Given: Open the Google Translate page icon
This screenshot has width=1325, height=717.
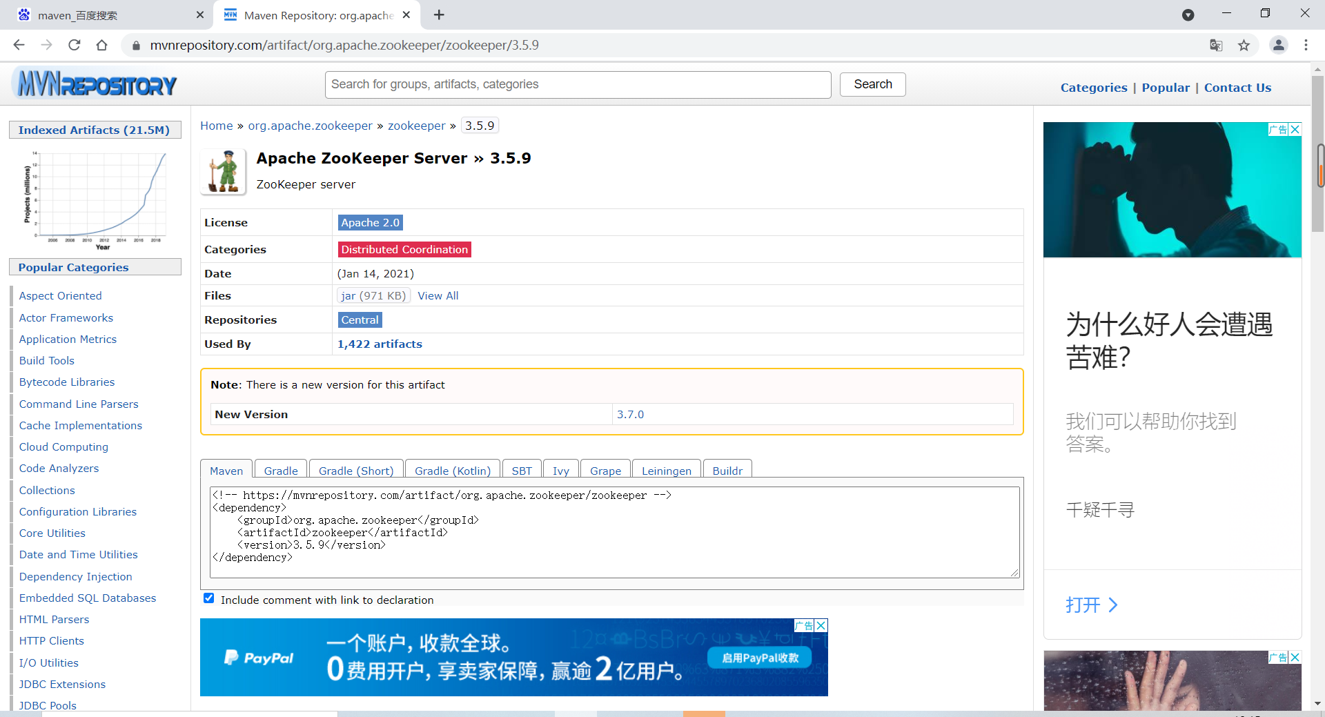Looking at the screenshot, I should coord(1216,45).
